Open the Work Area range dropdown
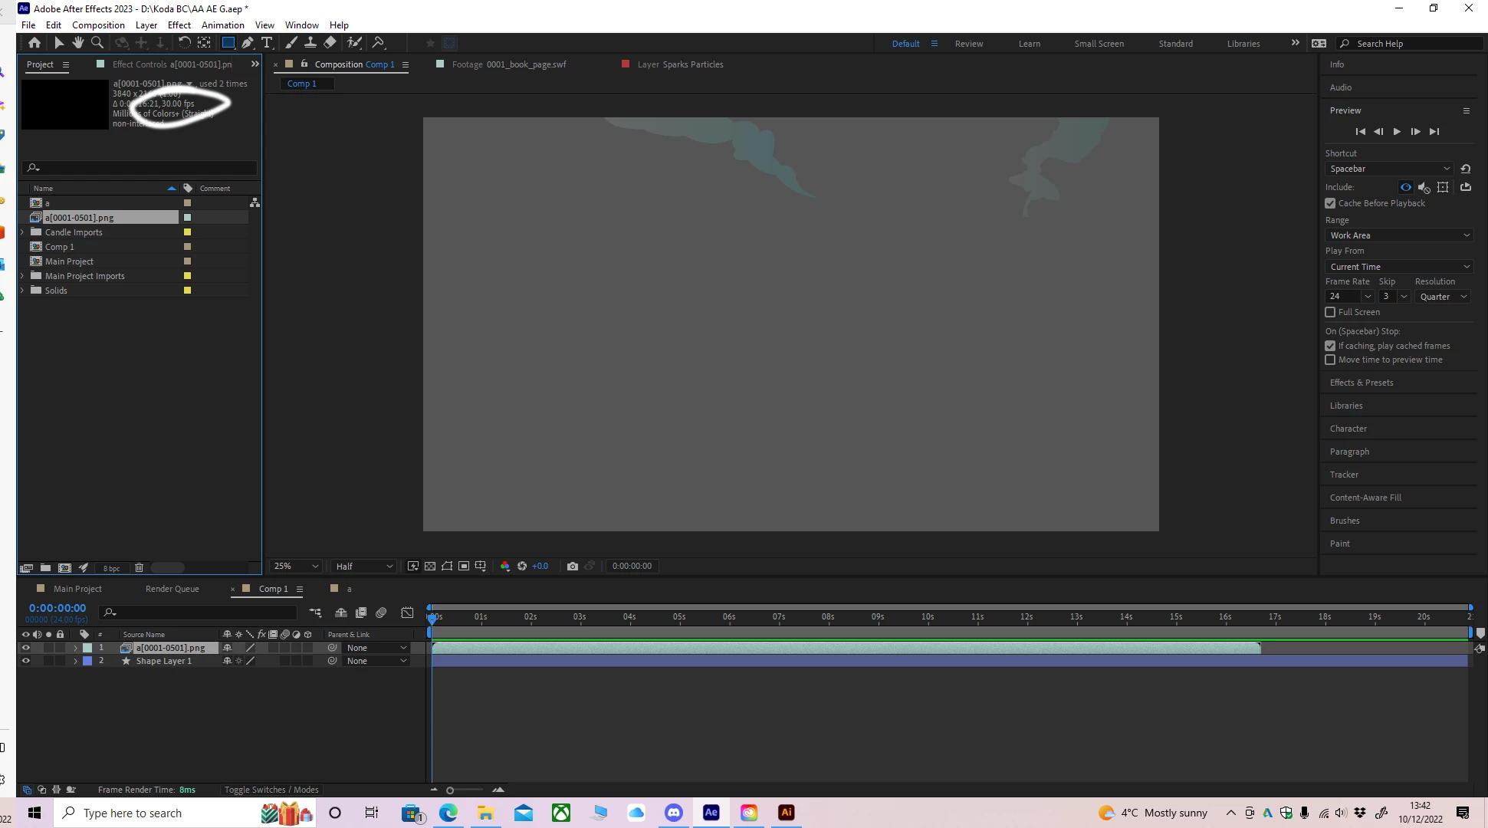This screenshot has width=1488, height=828. click(1398, 235)
